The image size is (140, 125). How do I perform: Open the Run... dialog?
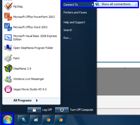tap(67, 38)
